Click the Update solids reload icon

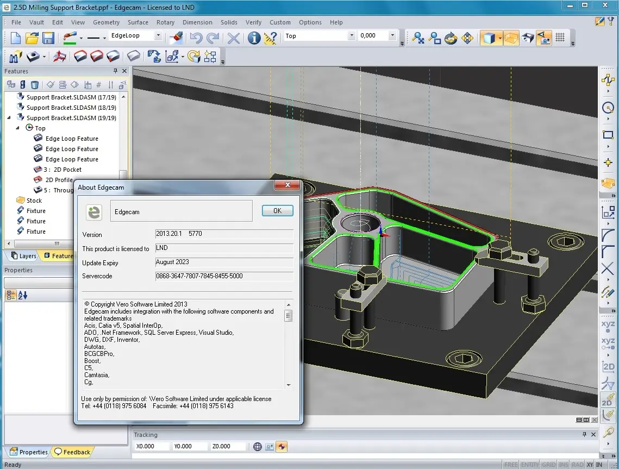pyautogui.click(x=194, y=57)
